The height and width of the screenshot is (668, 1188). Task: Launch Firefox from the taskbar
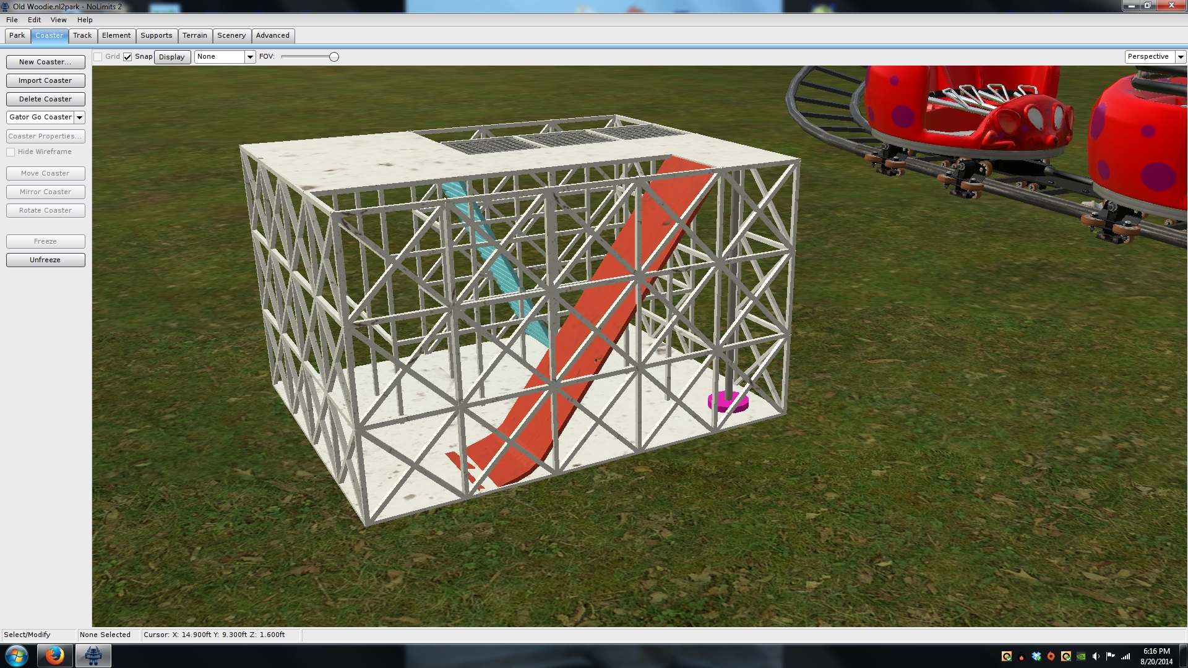(54, 656)
